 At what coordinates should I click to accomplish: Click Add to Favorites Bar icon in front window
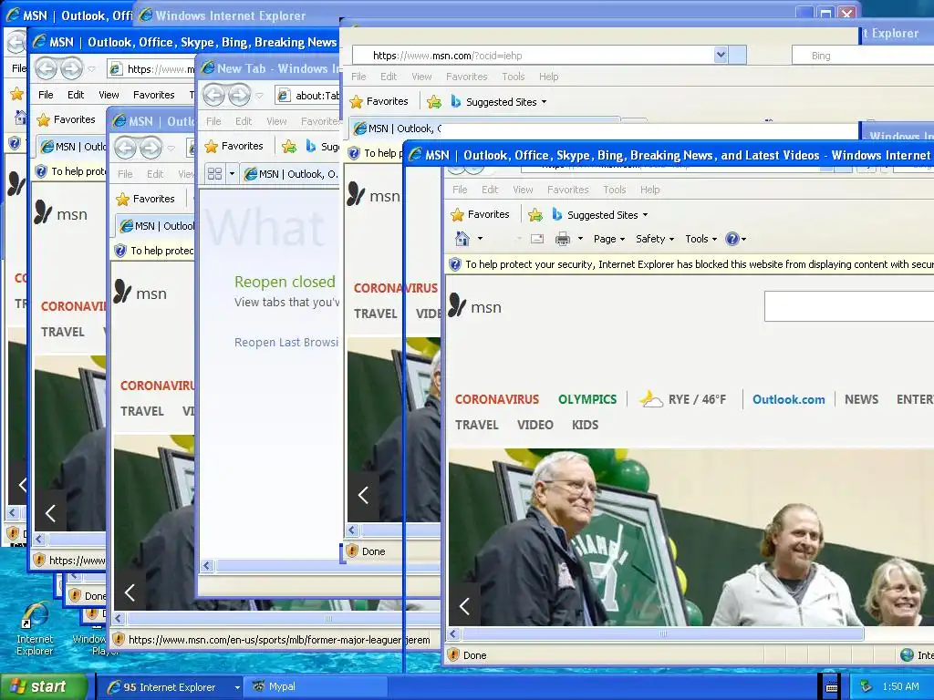[534, 215]
